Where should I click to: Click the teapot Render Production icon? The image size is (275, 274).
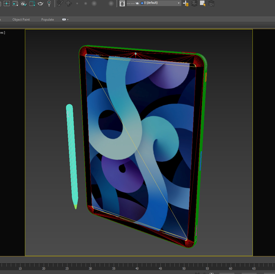[41, 3]
